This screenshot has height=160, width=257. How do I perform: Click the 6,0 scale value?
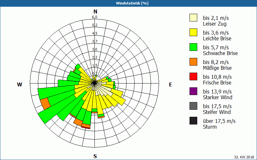click(94, 17)
